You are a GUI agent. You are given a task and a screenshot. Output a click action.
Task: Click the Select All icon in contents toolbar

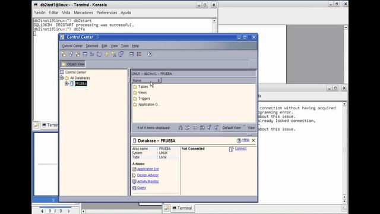(210, 128)
